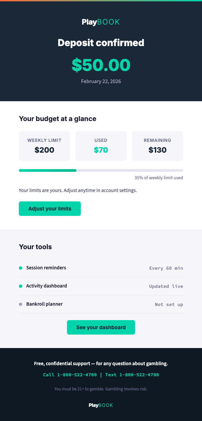Click the PlayBOOK logo in header

pyautogui.click(x=101, y=22)
